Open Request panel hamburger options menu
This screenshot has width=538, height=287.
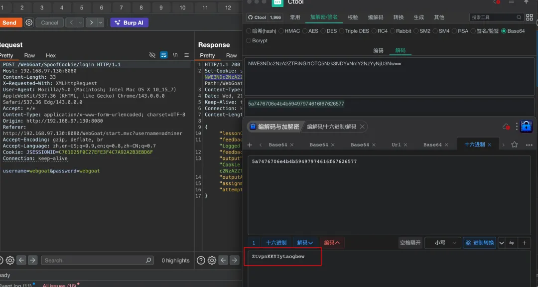tap(187, 55)
